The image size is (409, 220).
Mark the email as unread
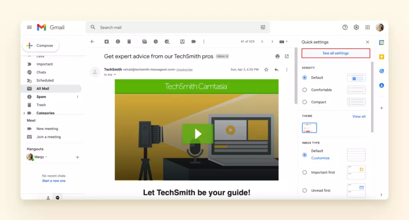click(x=144, y=41)
